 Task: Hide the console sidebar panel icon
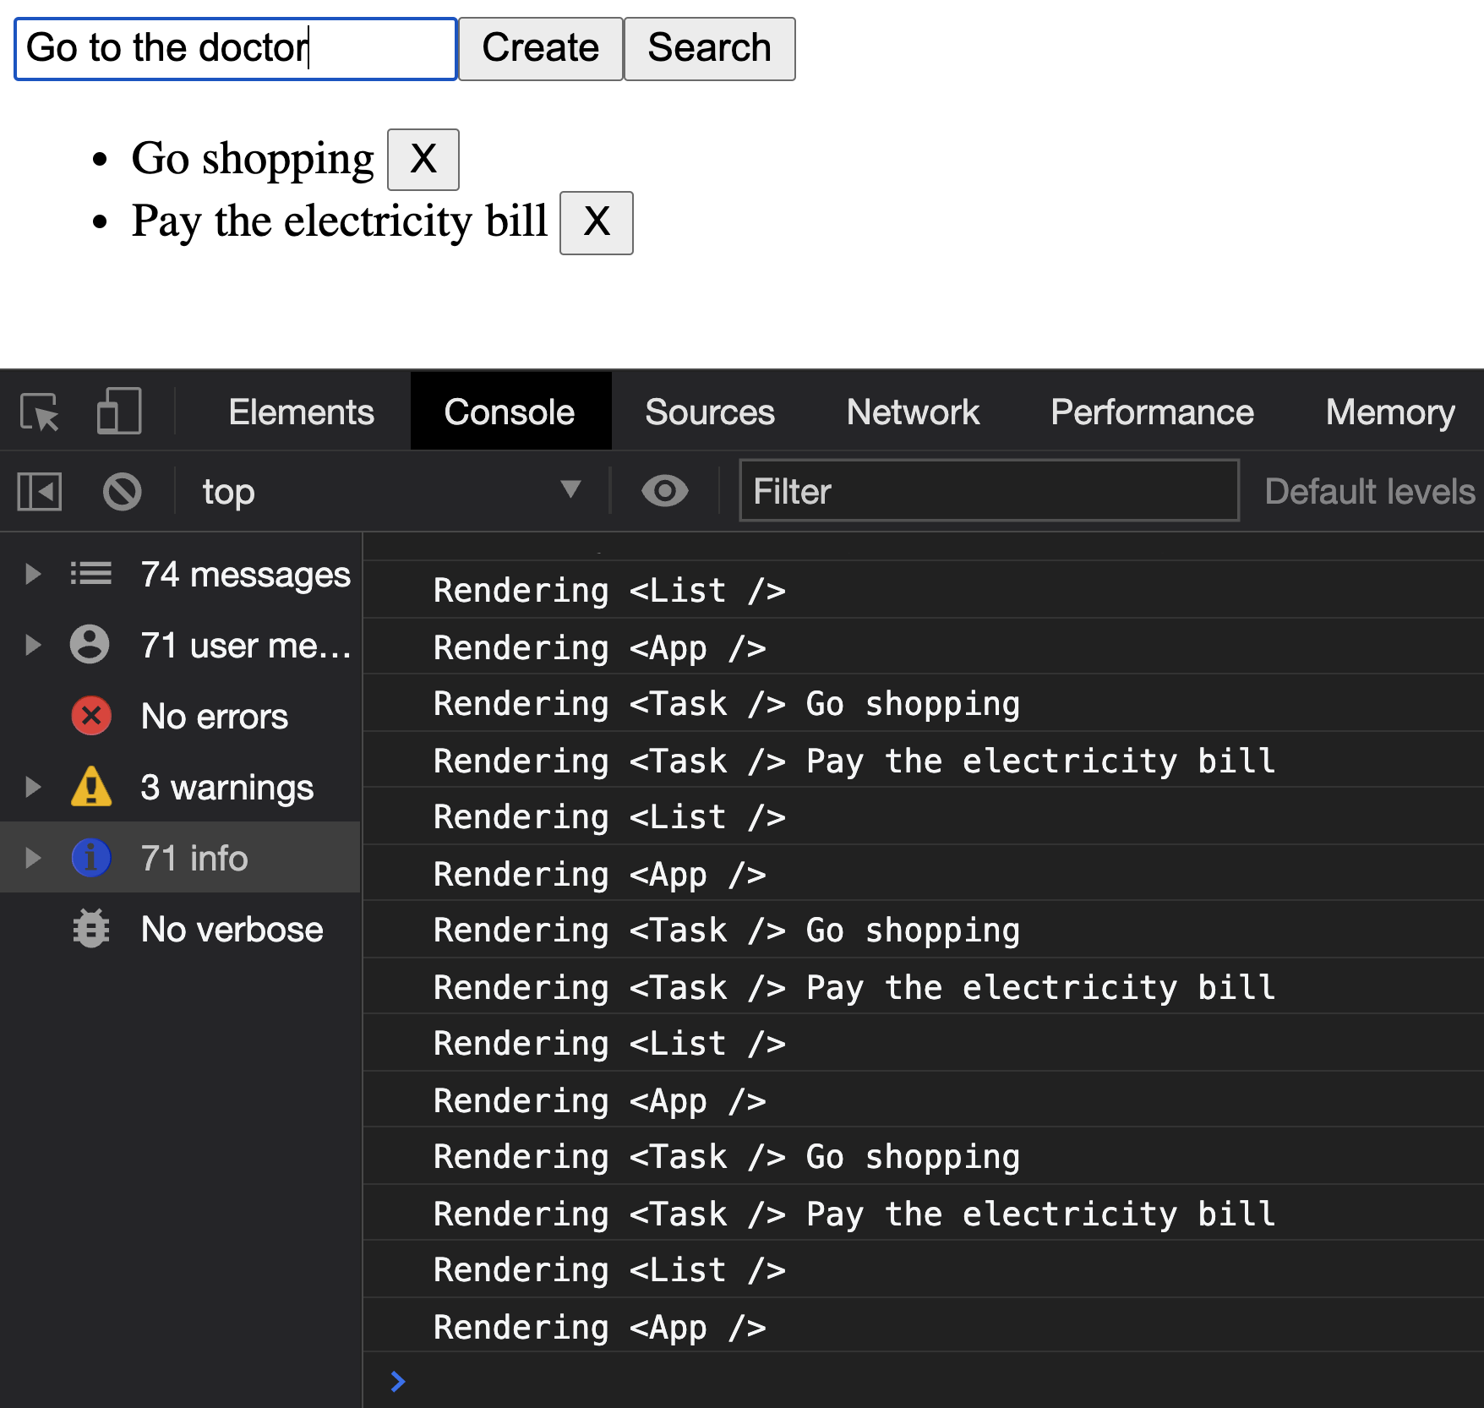(x=40, y=491)
